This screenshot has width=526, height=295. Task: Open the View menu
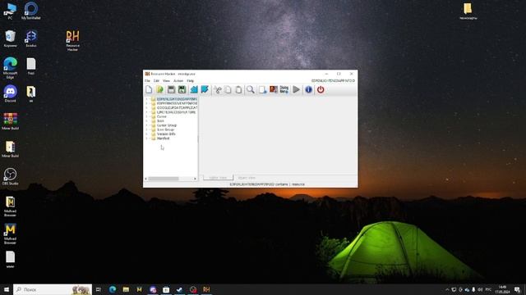click(166, 81)
